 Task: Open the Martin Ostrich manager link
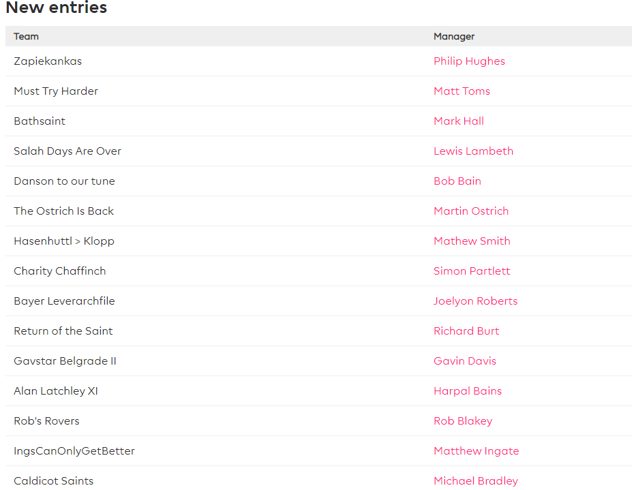[471, 211]
